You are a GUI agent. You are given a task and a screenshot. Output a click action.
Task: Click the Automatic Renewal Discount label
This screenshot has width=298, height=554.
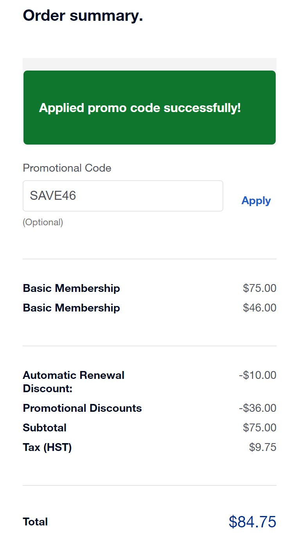(74, 382)
